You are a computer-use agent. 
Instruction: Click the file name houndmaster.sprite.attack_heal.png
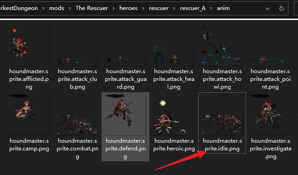[174, 79]
